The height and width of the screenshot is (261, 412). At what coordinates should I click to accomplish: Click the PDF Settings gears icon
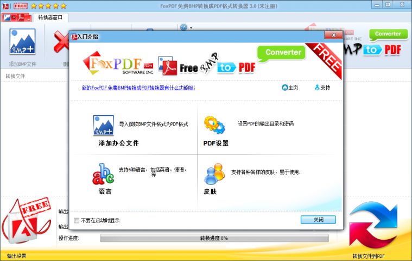point(214,125)
